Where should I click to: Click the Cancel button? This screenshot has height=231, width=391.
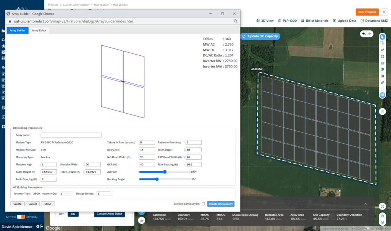[32, 204]
